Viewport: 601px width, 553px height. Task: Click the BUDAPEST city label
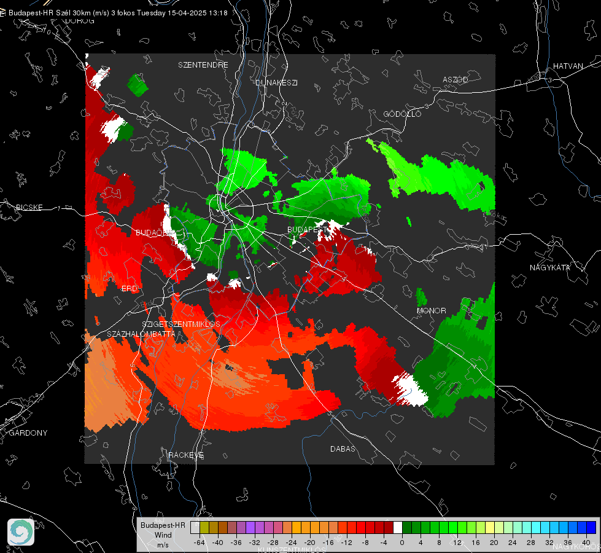[x=308, y=229]
